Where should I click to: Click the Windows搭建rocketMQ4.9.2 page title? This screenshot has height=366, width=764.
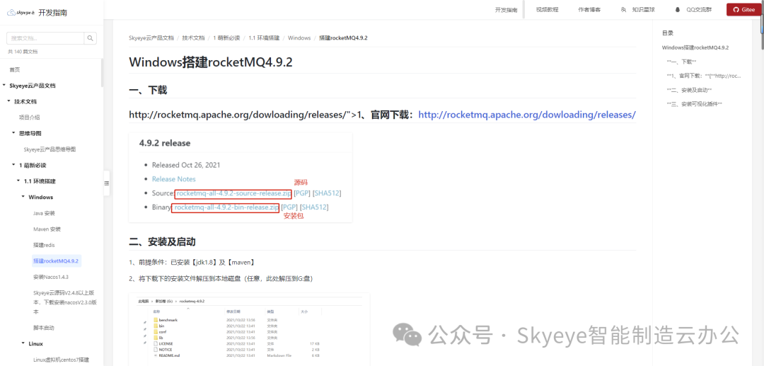point(211,62)
